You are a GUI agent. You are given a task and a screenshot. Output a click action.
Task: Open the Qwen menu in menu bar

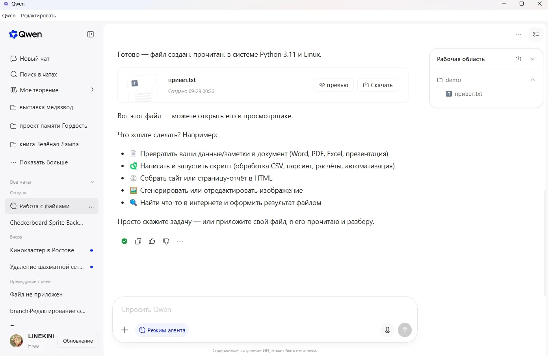click(x=9, y=16)
